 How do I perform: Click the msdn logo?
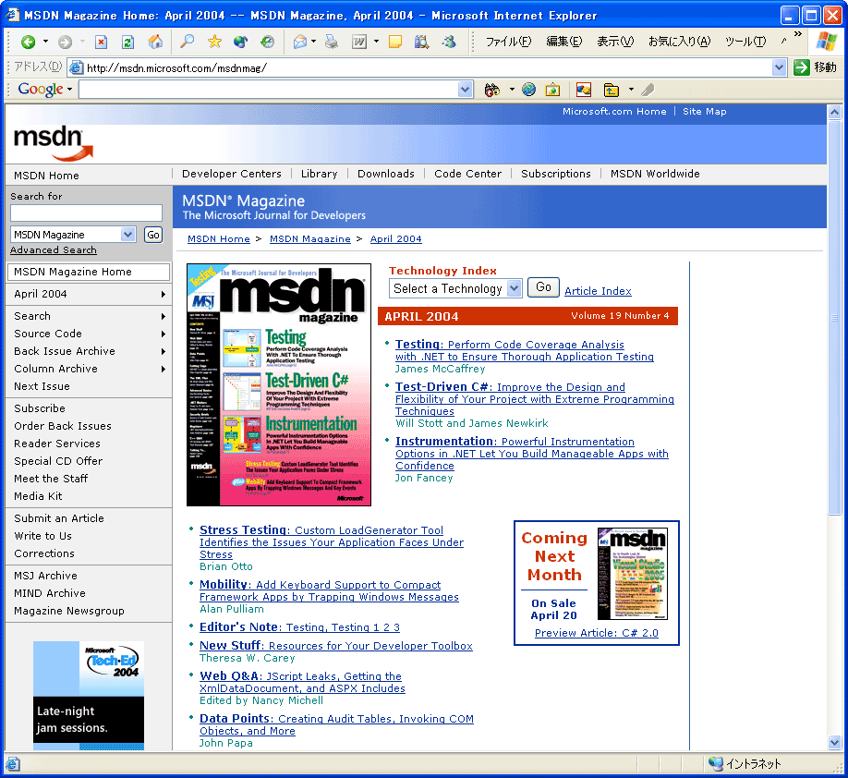53,143
